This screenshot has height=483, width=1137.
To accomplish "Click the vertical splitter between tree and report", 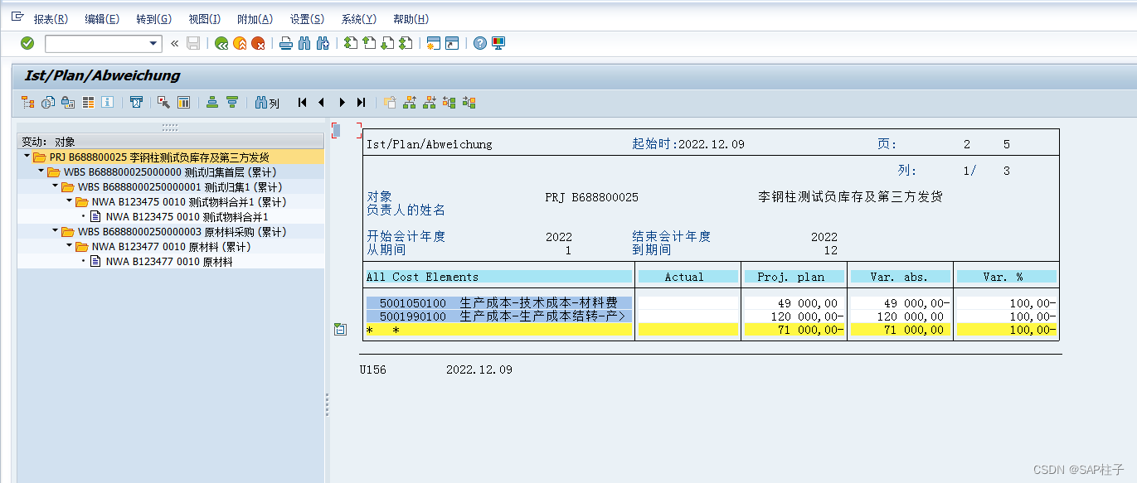I will coord(327,405).
